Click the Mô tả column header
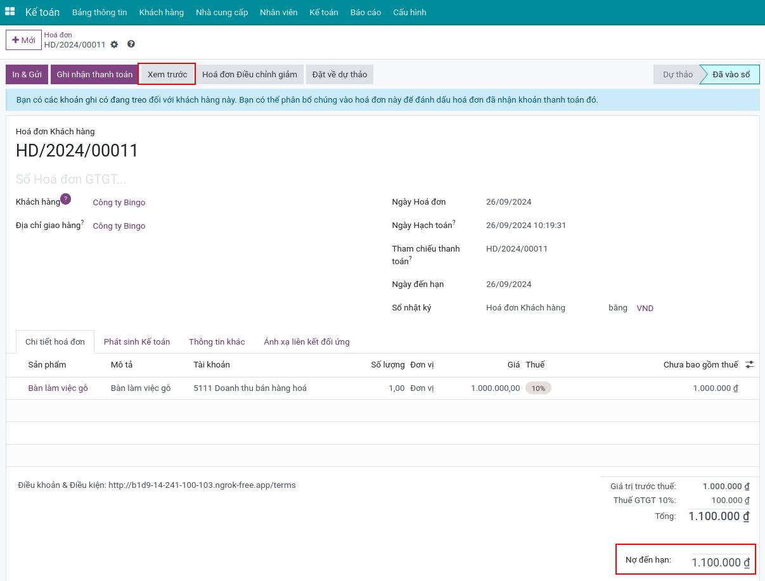 pos(122,364)
